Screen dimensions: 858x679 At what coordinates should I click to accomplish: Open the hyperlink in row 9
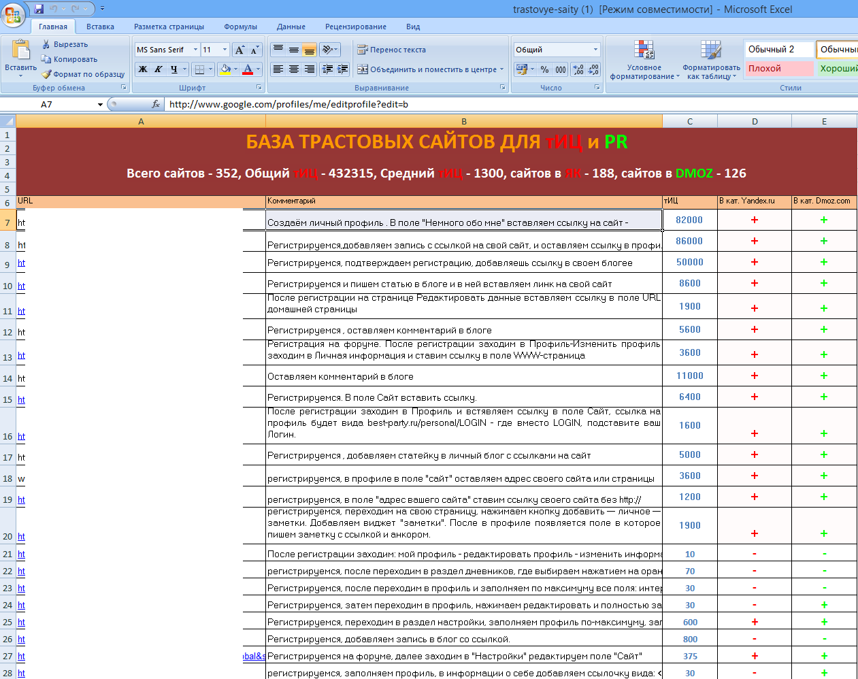tap(21, 263)
